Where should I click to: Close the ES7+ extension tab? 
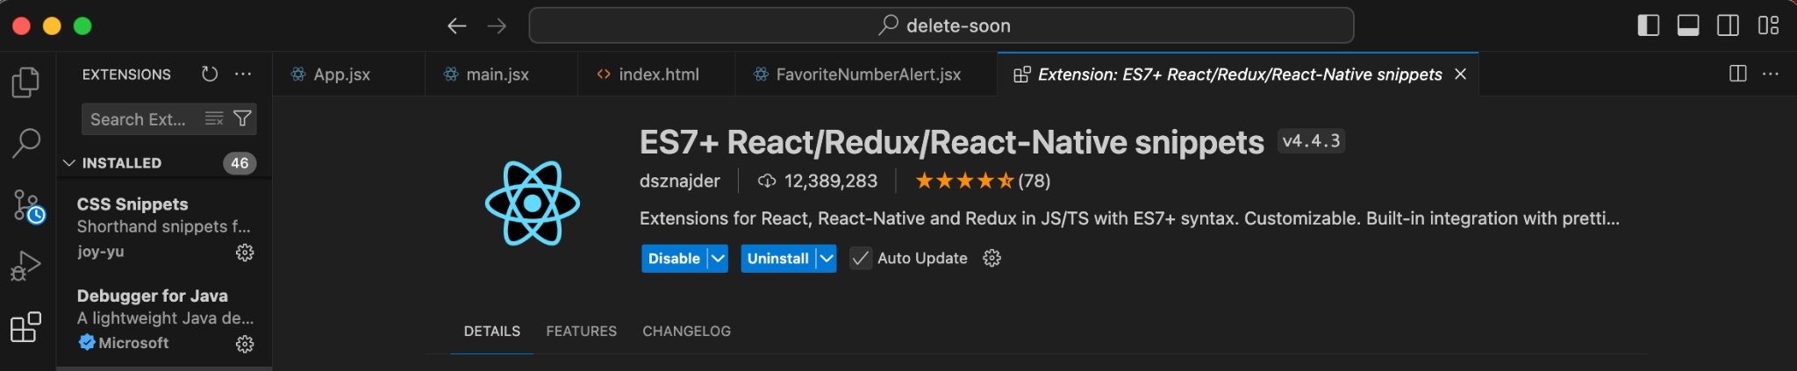(x=1460, y=75)
